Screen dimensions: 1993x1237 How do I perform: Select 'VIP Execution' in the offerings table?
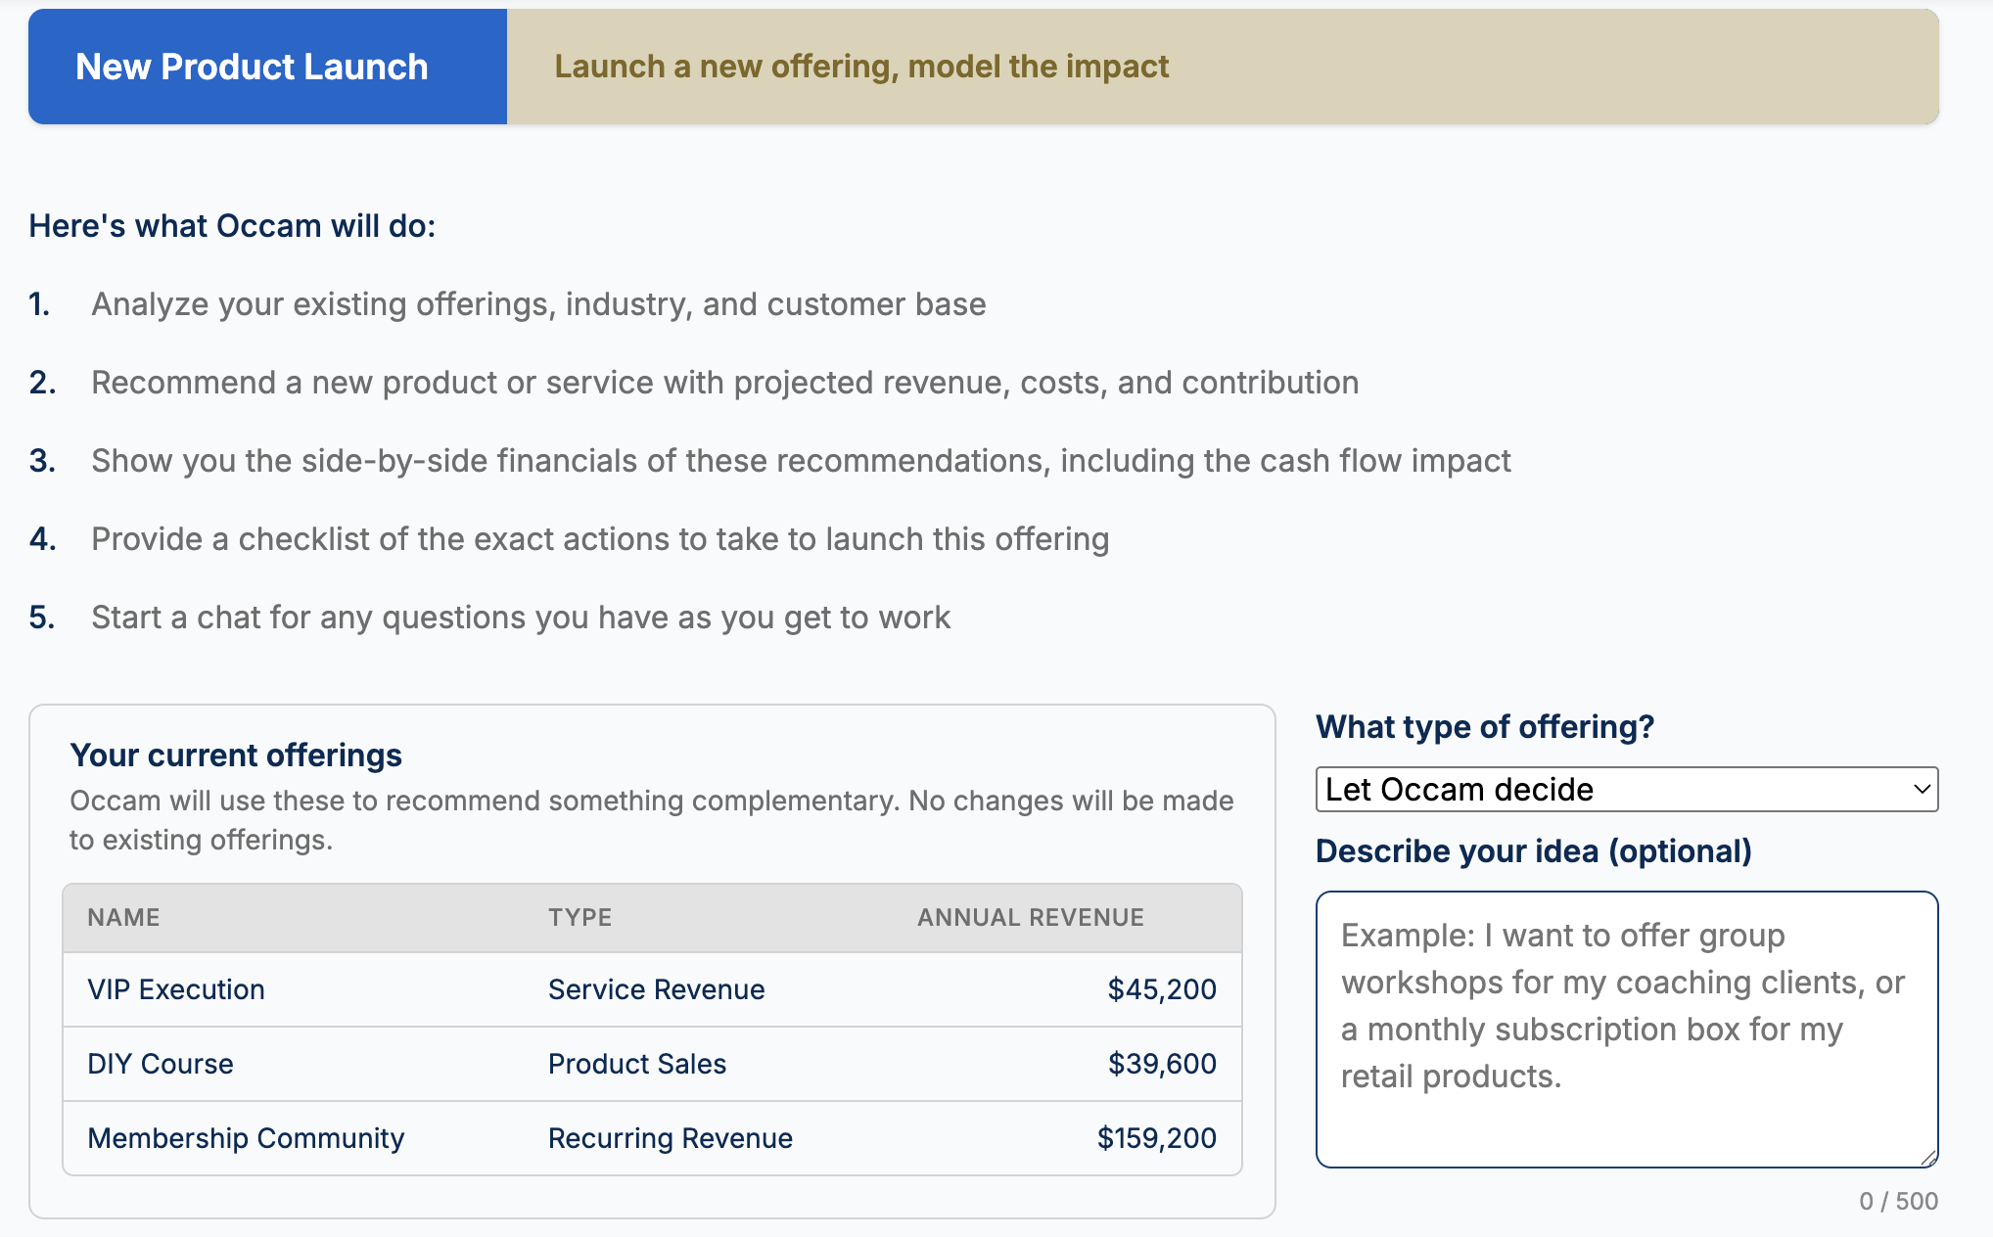(x=176, y=989)
